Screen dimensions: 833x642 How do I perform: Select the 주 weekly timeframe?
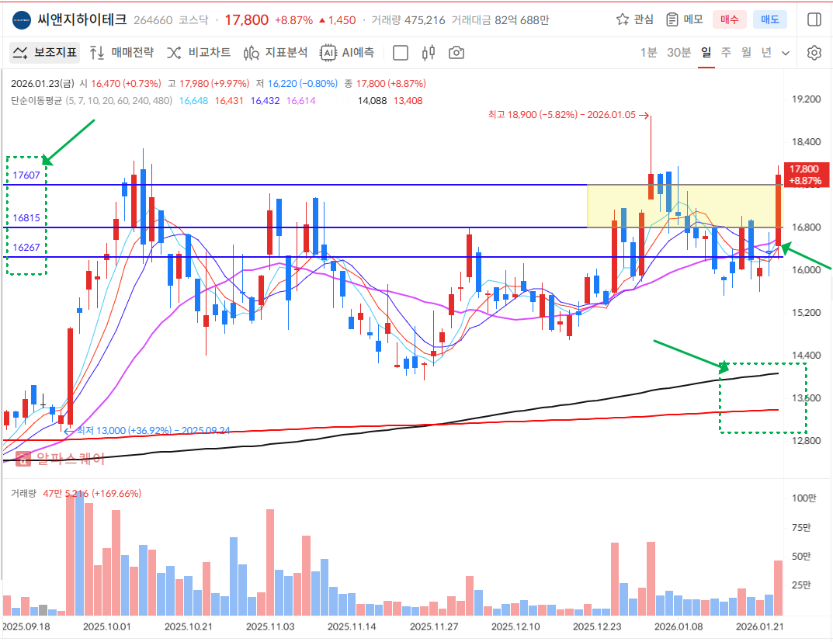[x=726, y=53]
